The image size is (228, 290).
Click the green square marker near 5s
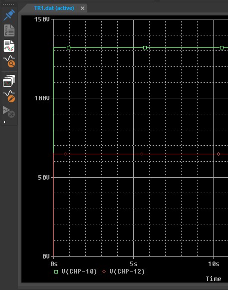tap(145, 48)
